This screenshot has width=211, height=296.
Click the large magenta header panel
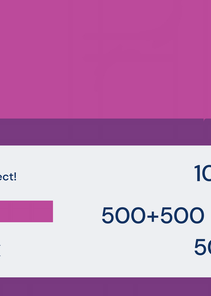(x=105, y=59)
